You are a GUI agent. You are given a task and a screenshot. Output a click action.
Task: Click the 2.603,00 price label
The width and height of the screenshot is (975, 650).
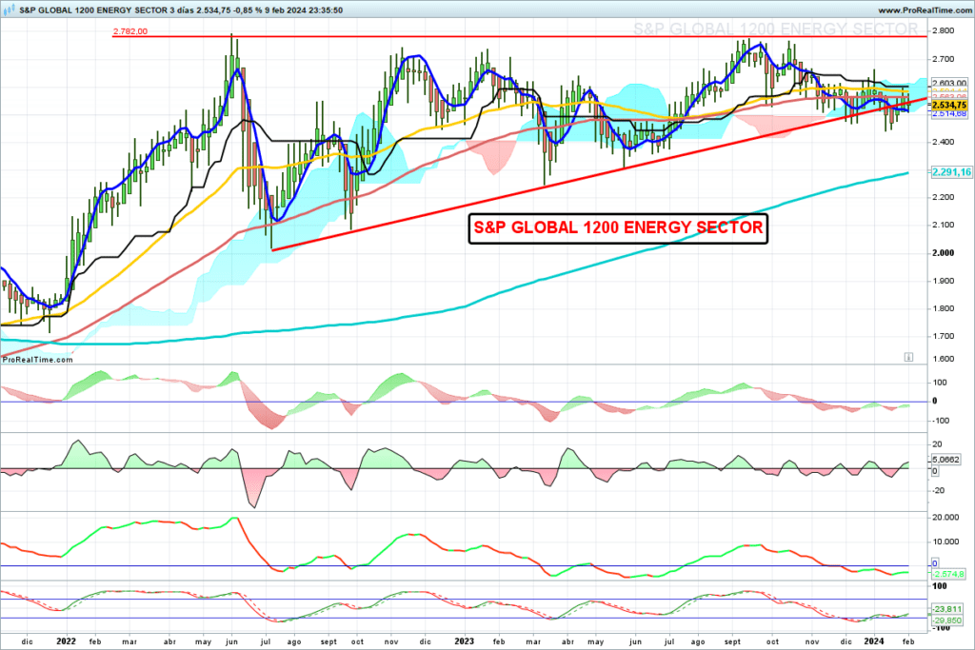(949, 83)
